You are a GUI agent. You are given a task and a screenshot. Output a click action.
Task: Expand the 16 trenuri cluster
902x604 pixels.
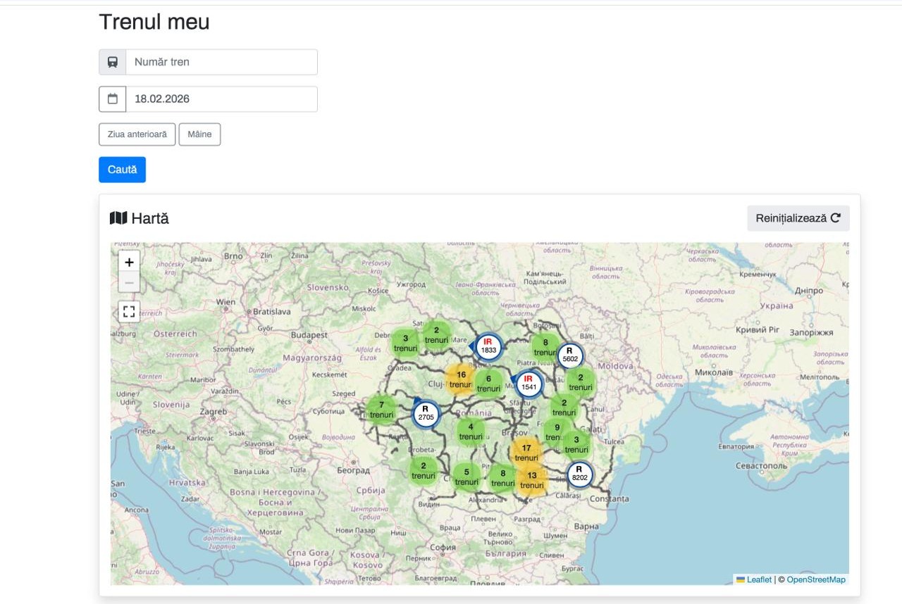click(x=460, y=379)
